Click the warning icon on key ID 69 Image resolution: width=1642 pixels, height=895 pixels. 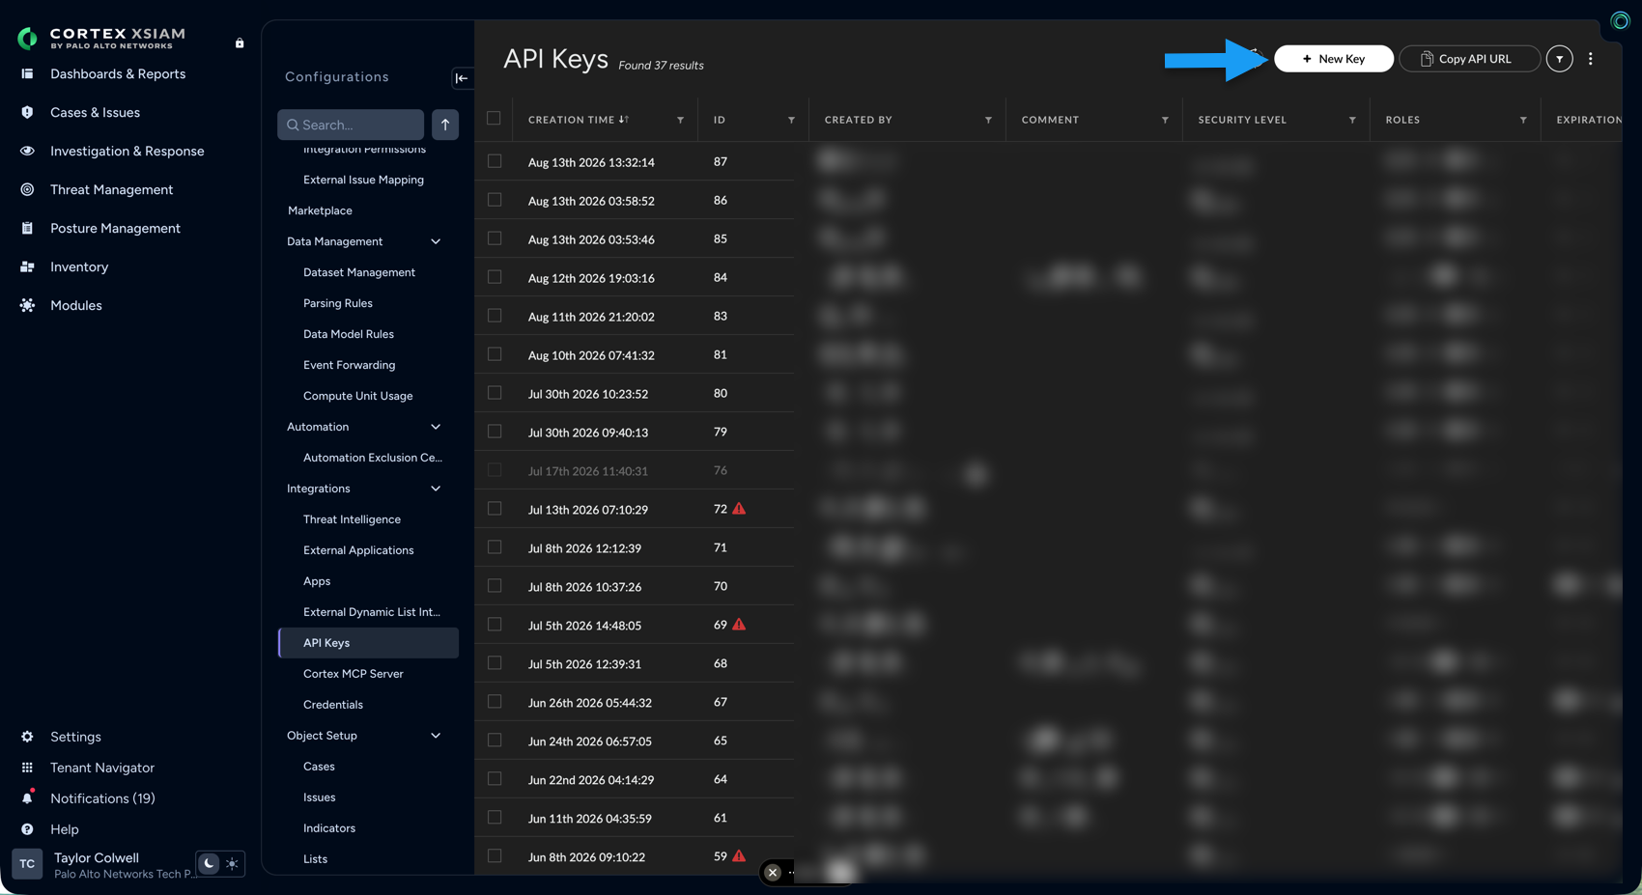coord(739,625)
